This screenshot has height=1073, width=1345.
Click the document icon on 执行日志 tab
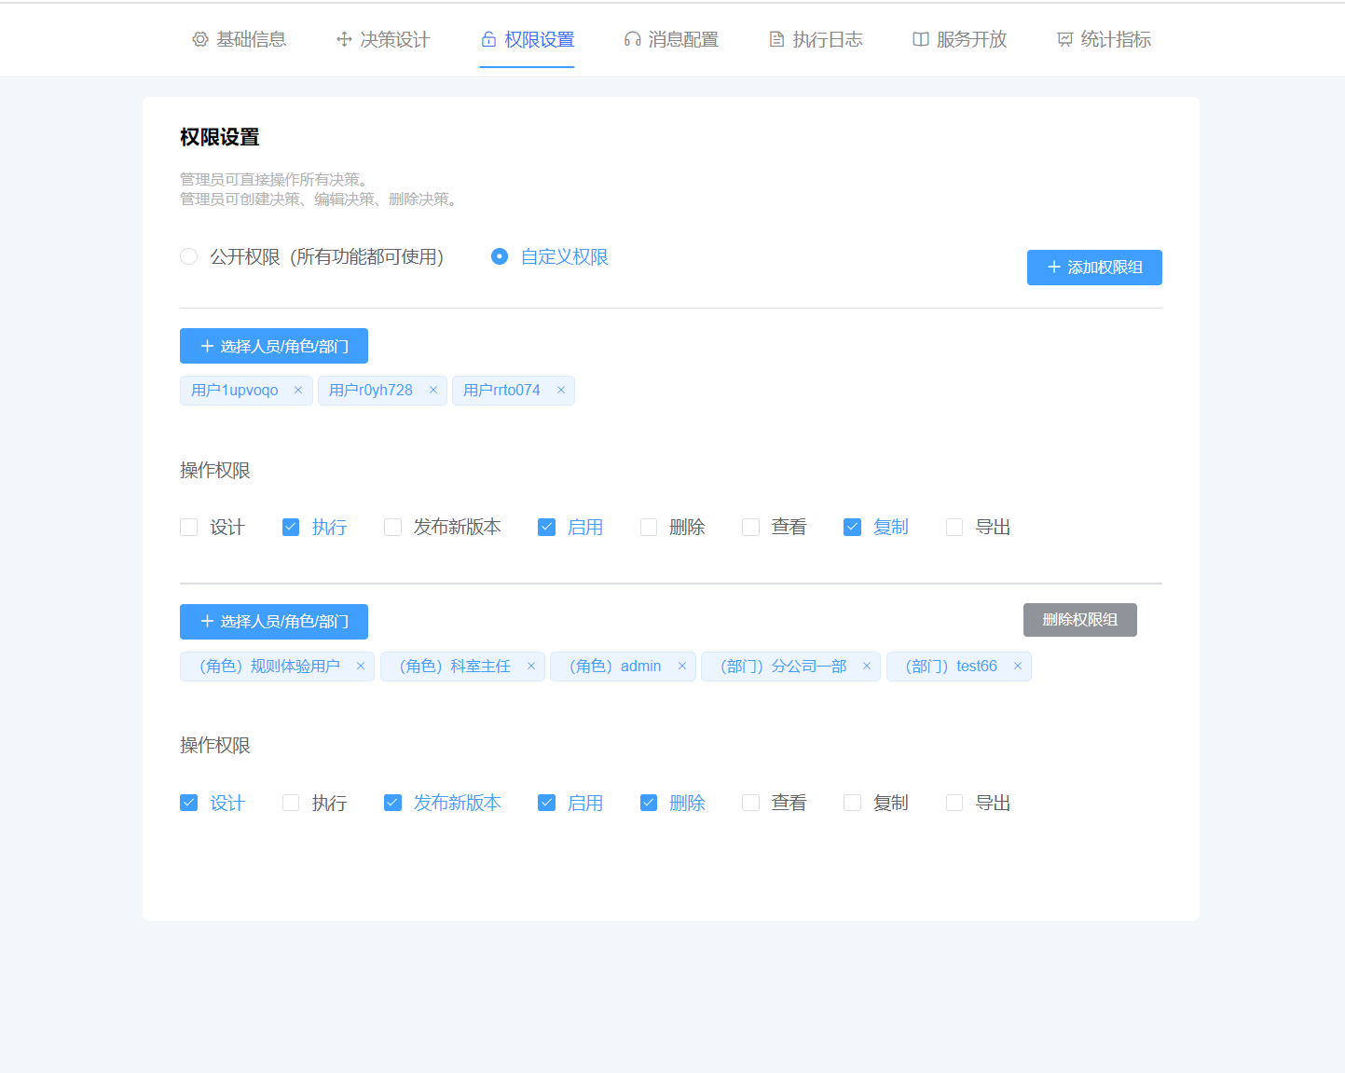(x=776, y=38)
